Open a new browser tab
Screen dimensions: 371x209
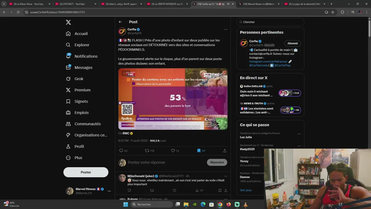pyautogui.click(x=331, y=4)
